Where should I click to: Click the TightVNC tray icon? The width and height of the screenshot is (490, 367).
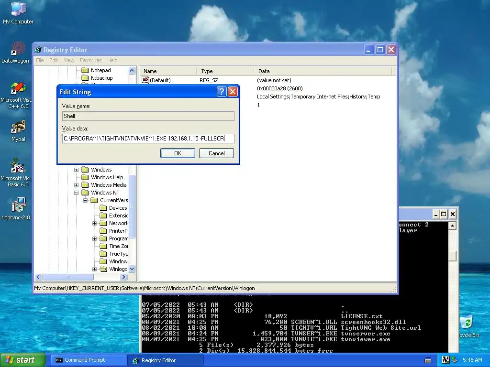point(445,360)
